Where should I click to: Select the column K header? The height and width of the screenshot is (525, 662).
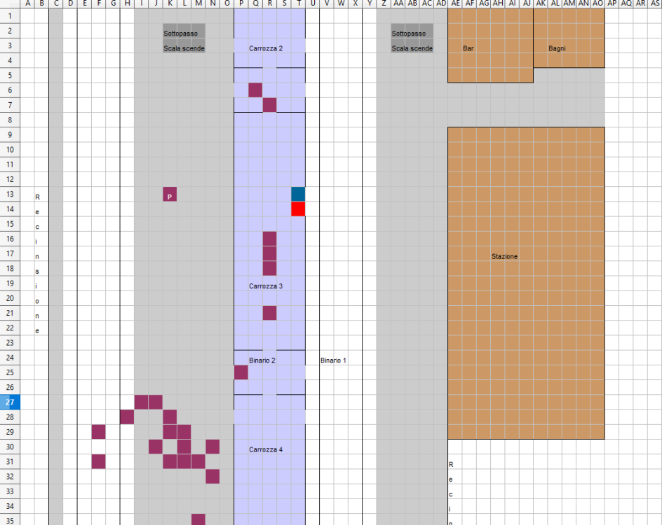coord(170,4)
